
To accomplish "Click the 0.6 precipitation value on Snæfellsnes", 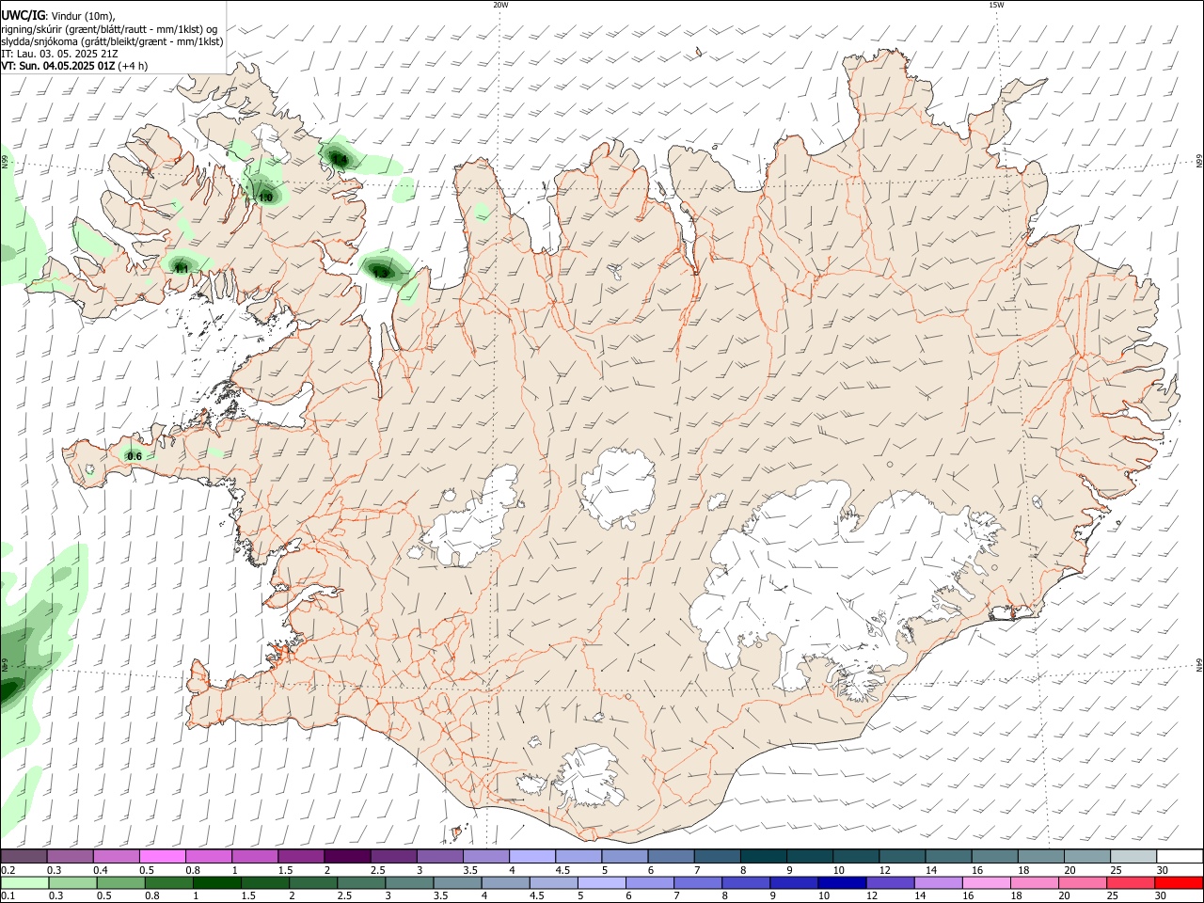I will click(x=135, y=456).
